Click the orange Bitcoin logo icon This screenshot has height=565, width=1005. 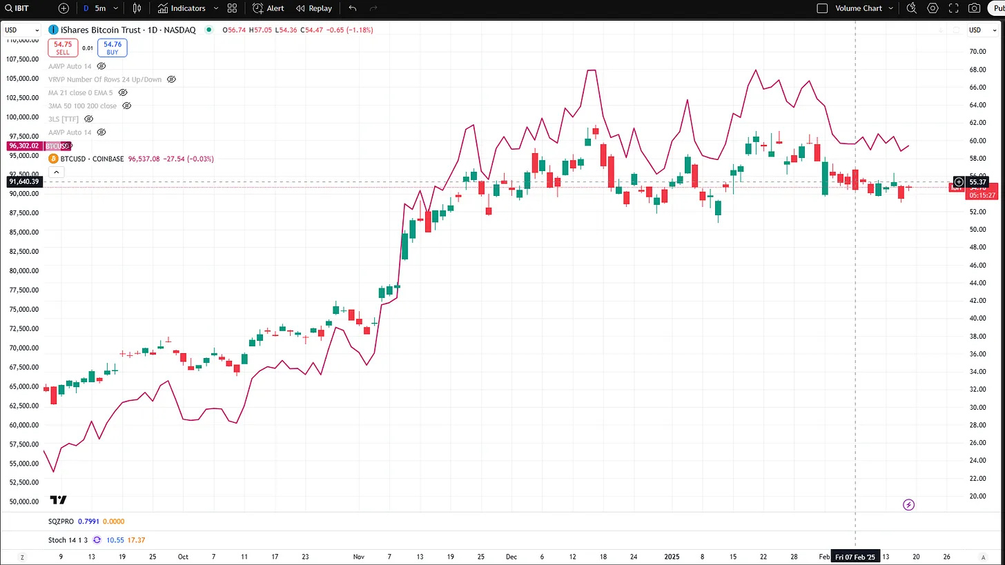[53, 159]
